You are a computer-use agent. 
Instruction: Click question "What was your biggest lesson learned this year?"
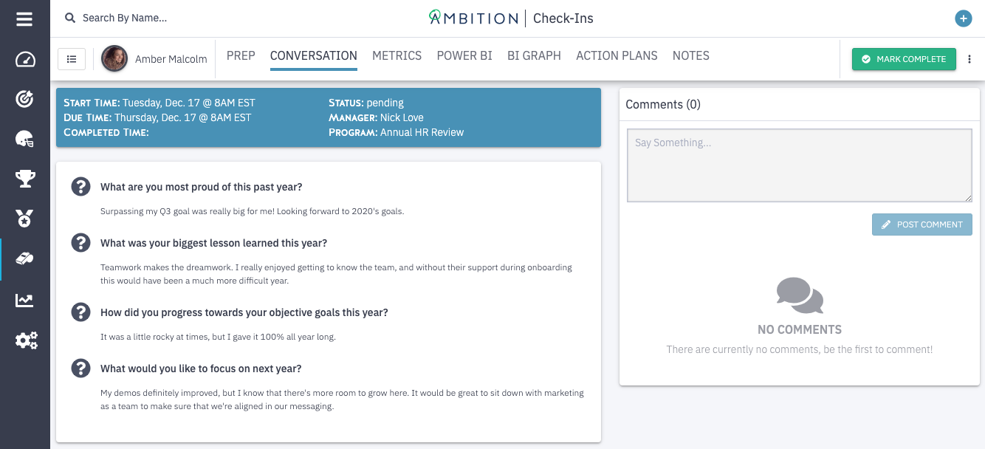[x=214, y=243]
